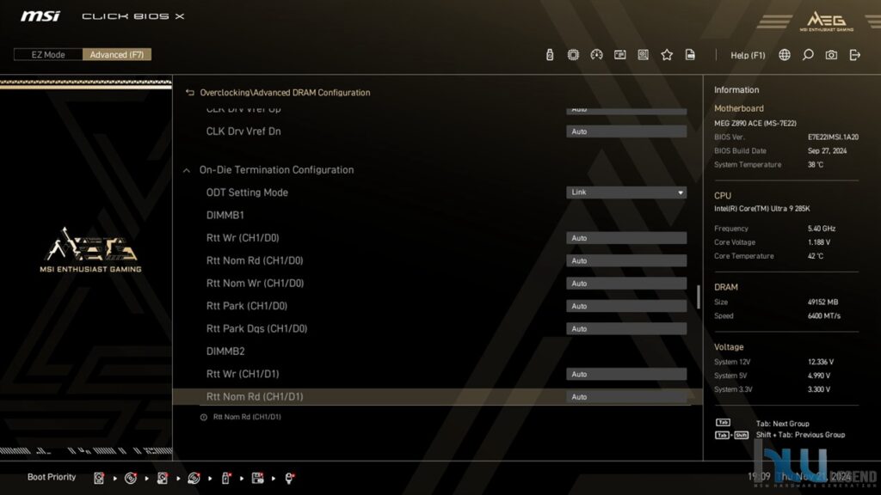Change language via globe icon
Image resolution: width=881 pixels, height=495 pixels.
pyautogui.click(x=785, y=54)
